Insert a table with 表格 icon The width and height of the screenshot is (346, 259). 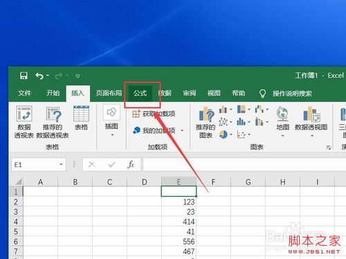pyautogui.click(x=81, y=118)
